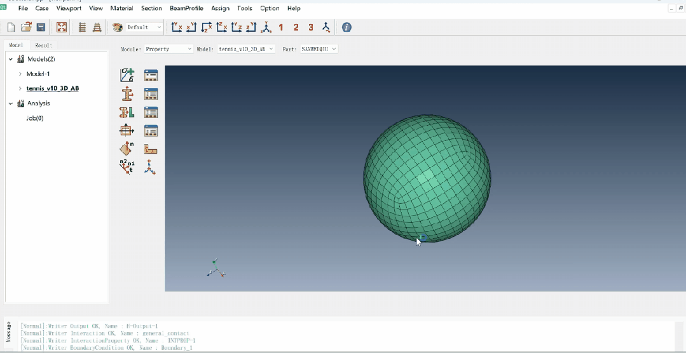Open the manager beside the beam profile icon

click(151, 131)
